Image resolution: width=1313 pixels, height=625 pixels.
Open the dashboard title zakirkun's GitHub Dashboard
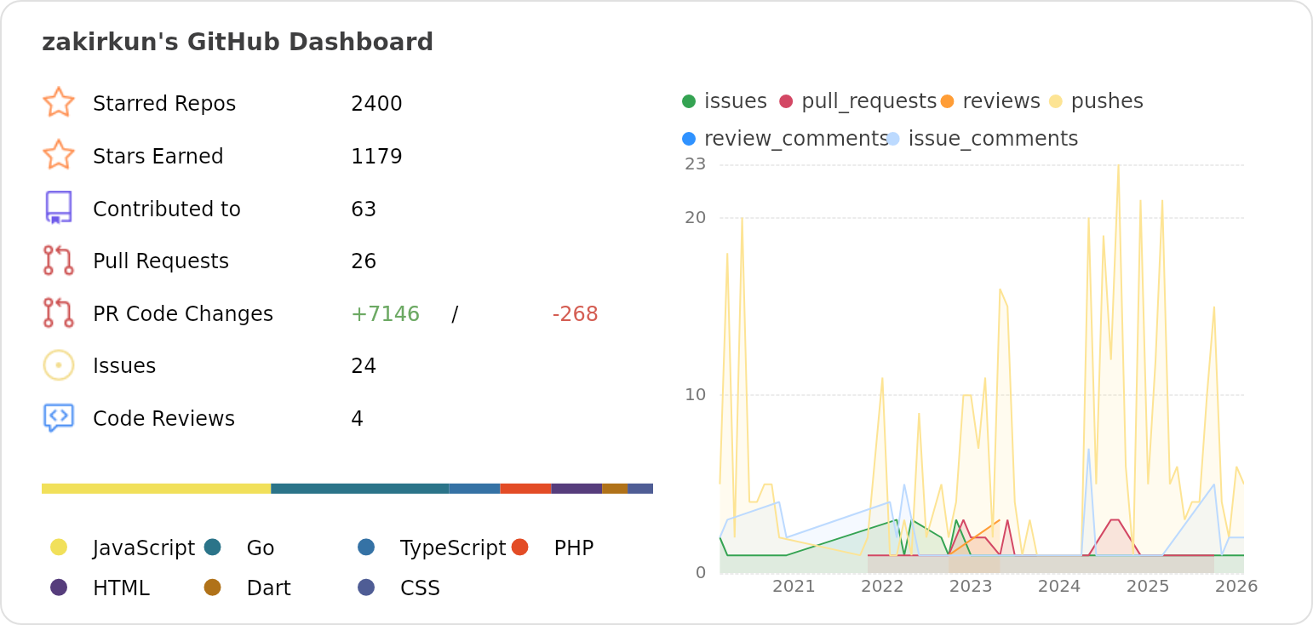click(238, 41)
